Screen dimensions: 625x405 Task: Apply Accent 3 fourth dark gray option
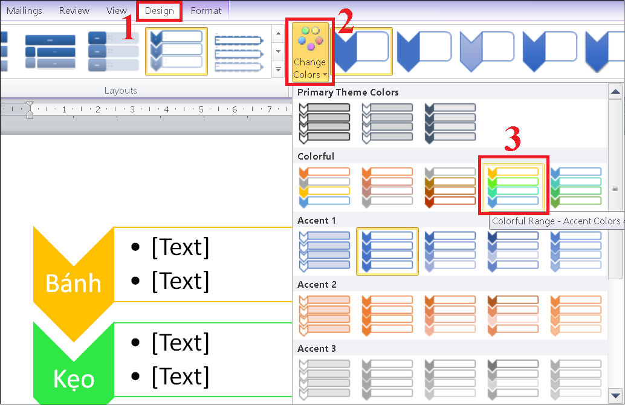513,380
